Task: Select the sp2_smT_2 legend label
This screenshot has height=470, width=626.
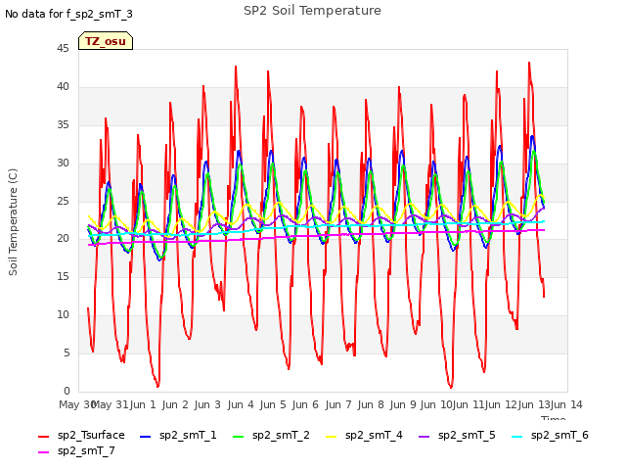Action: click(x=281, y=435)
